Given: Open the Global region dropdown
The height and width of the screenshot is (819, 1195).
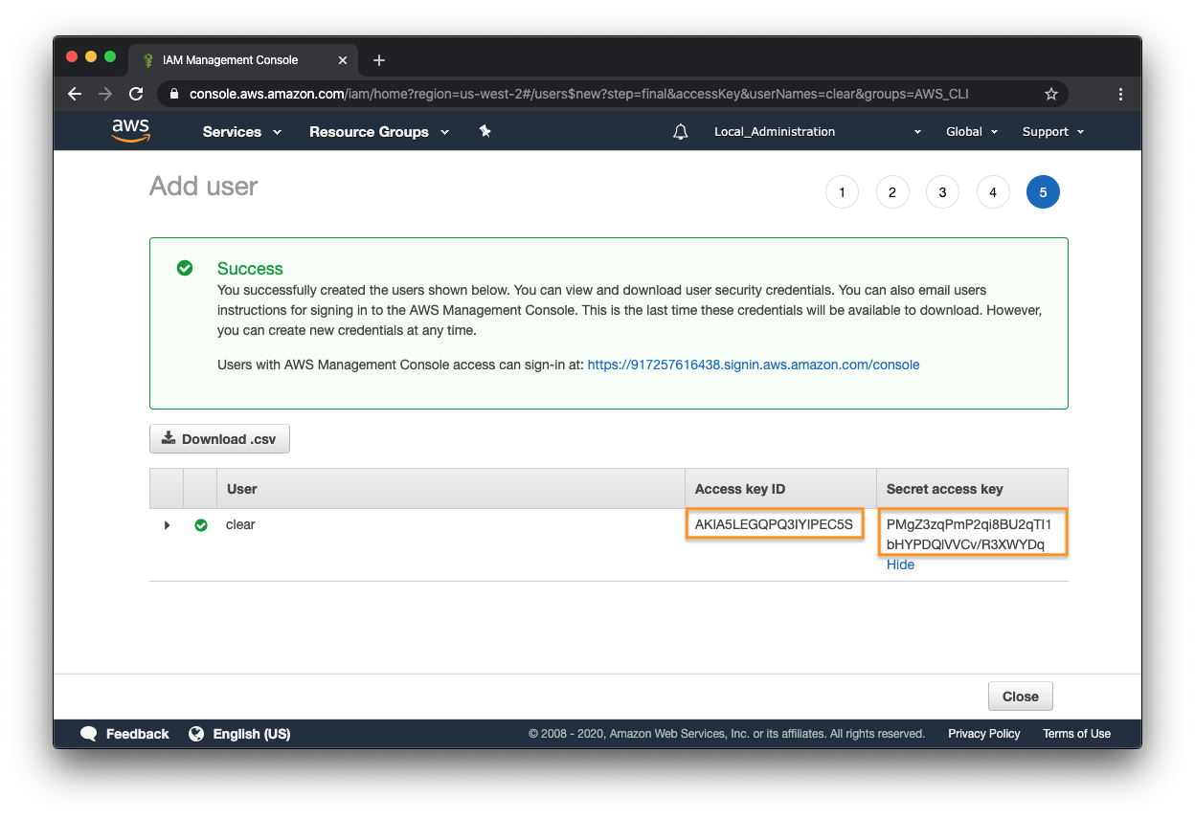Looking at the screenshot, I should point(972,132).
